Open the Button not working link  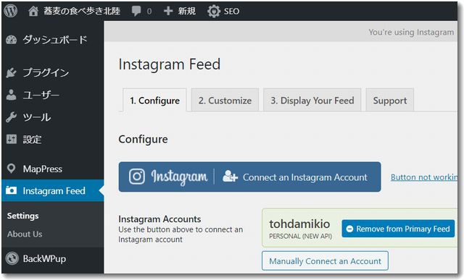(423, 177)
